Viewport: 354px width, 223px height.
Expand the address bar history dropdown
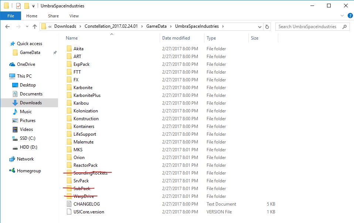click(x=260, y=27)
